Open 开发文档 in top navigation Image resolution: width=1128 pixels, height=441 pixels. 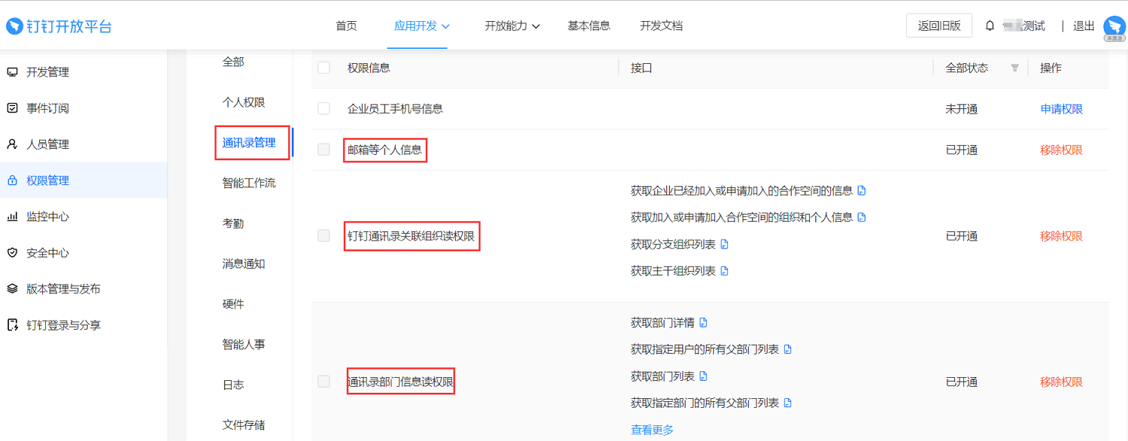click(x=661, y=26)
